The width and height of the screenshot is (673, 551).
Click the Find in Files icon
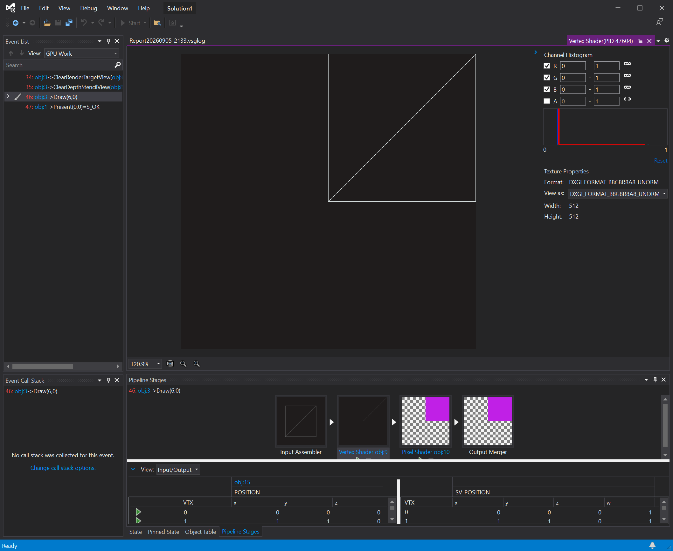coord(157,23)
